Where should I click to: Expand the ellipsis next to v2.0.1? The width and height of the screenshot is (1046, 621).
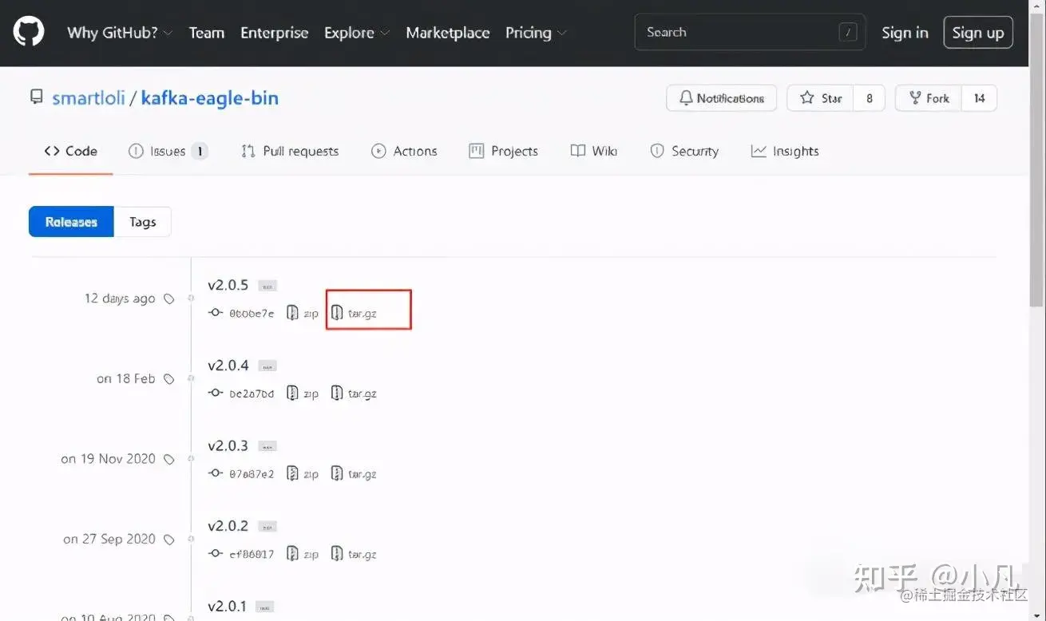(266, 607)
